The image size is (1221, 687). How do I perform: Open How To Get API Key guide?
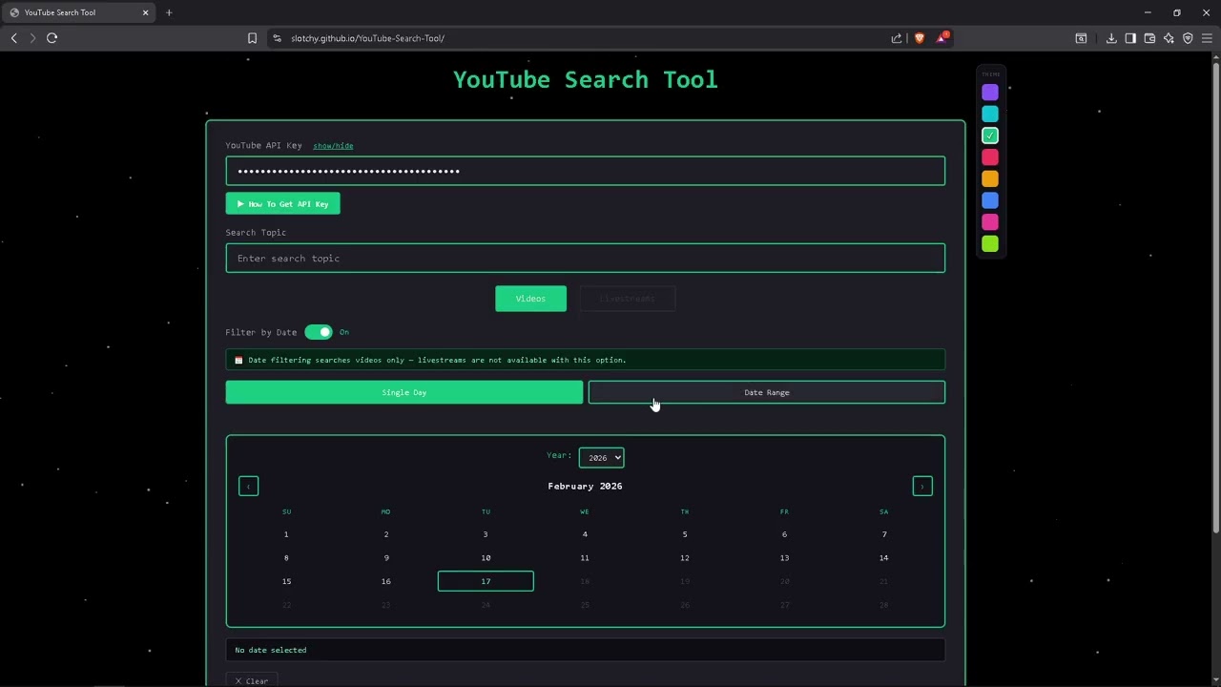[x=282, y=204]
